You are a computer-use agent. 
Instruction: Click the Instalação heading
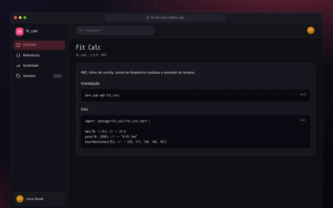(90, 83)
